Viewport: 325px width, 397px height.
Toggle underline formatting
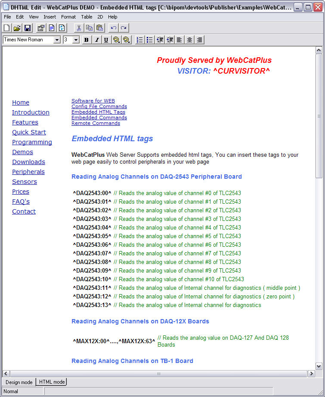pos(106,40)
